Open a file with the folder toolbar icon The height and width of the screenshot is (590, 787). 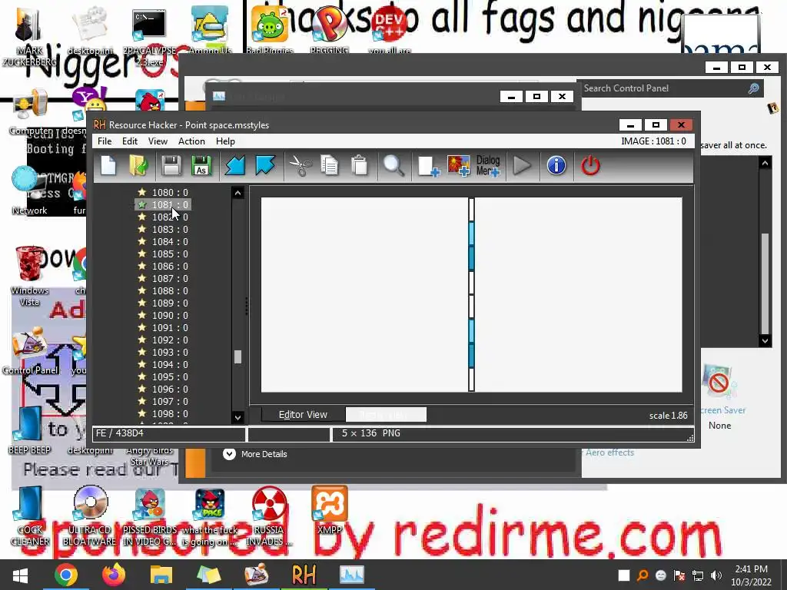point(138,166)
